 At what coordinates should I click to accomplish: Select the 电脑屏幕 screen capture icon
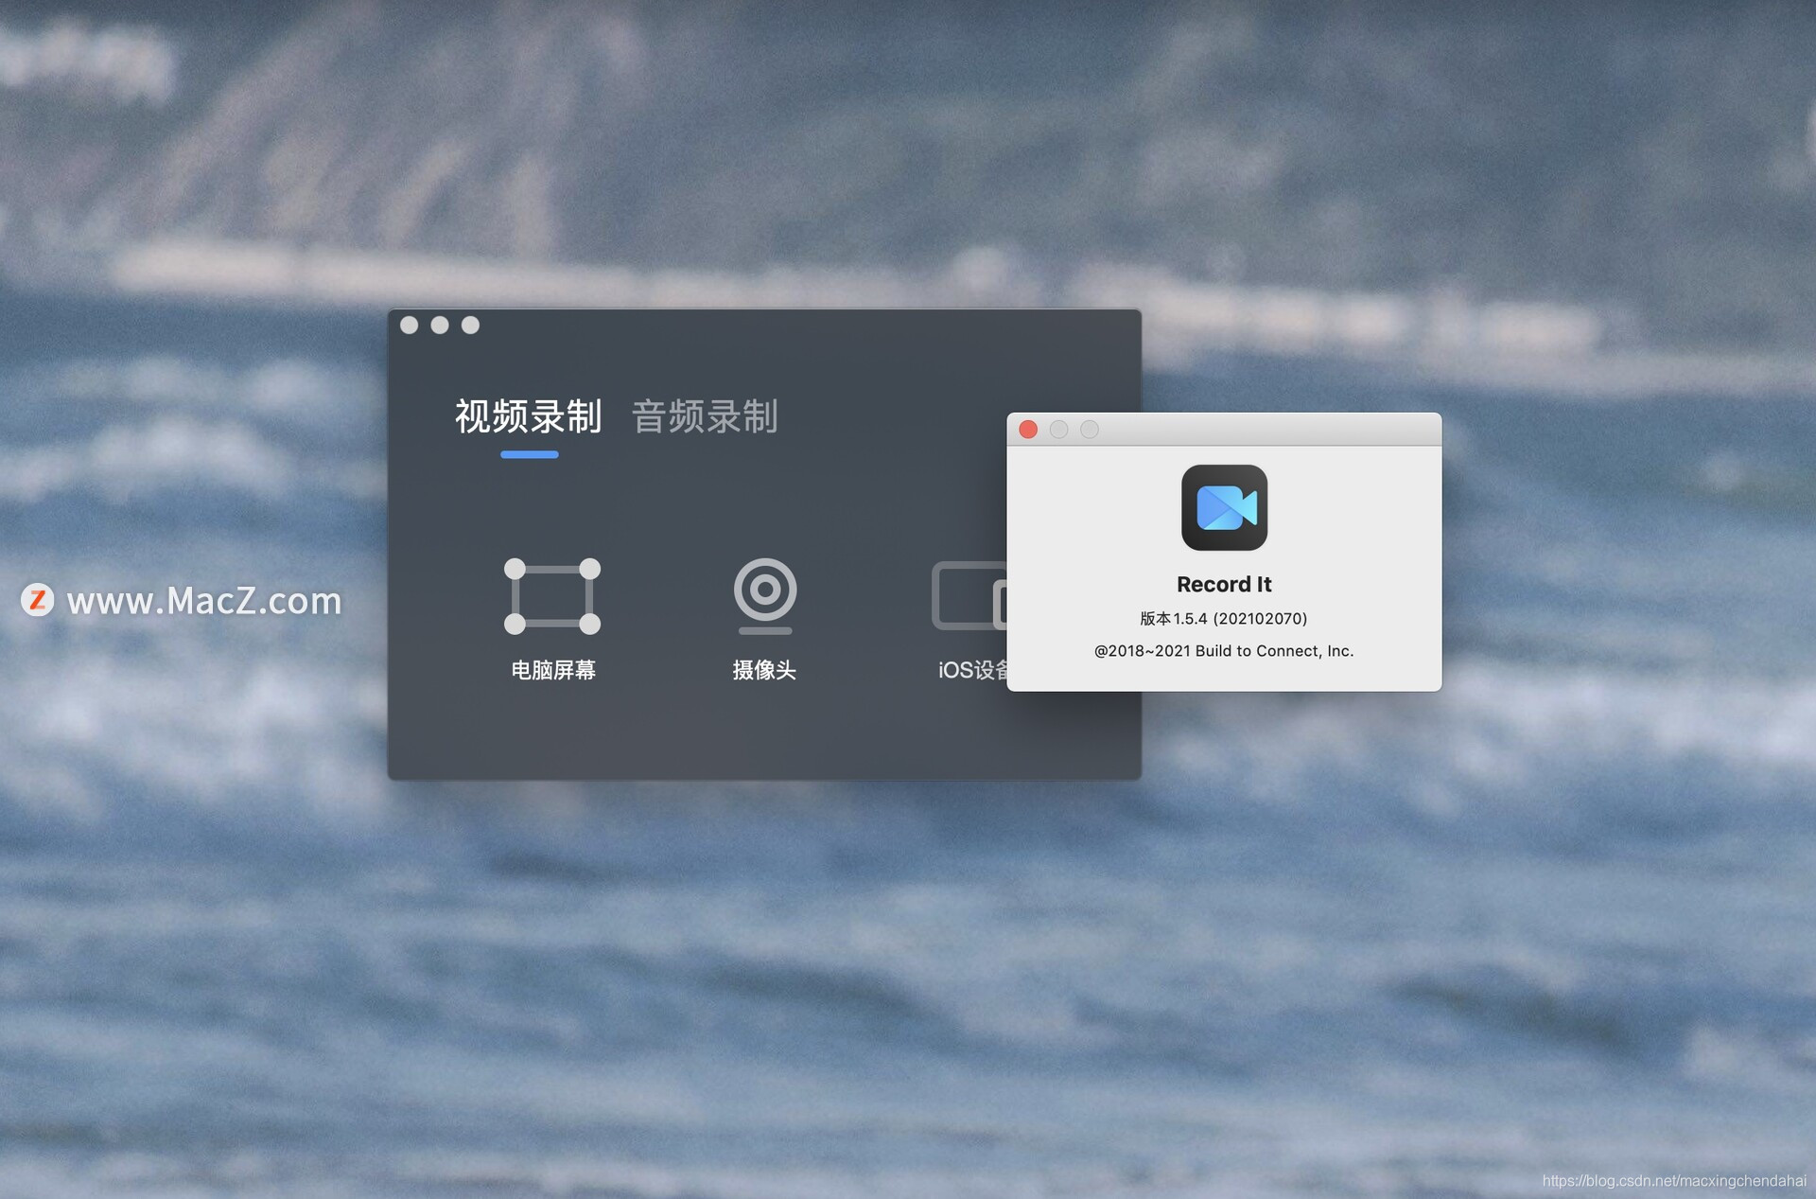point(552,595)
